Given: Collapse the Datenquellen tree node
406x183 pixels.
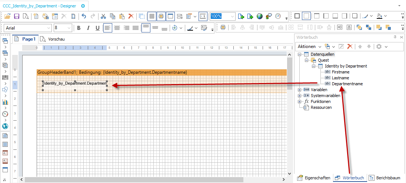Looking at the screenshot, I should pos(300,54).
